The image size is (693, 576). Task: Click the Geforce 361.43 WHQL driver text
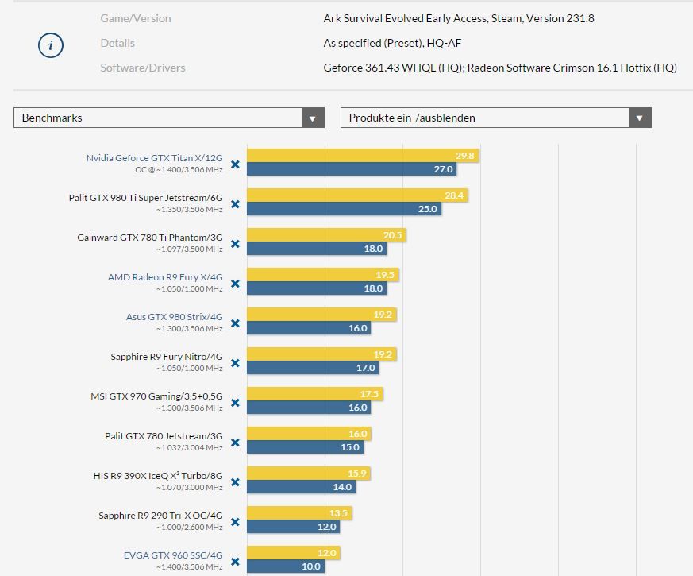(x=500, y=68)
